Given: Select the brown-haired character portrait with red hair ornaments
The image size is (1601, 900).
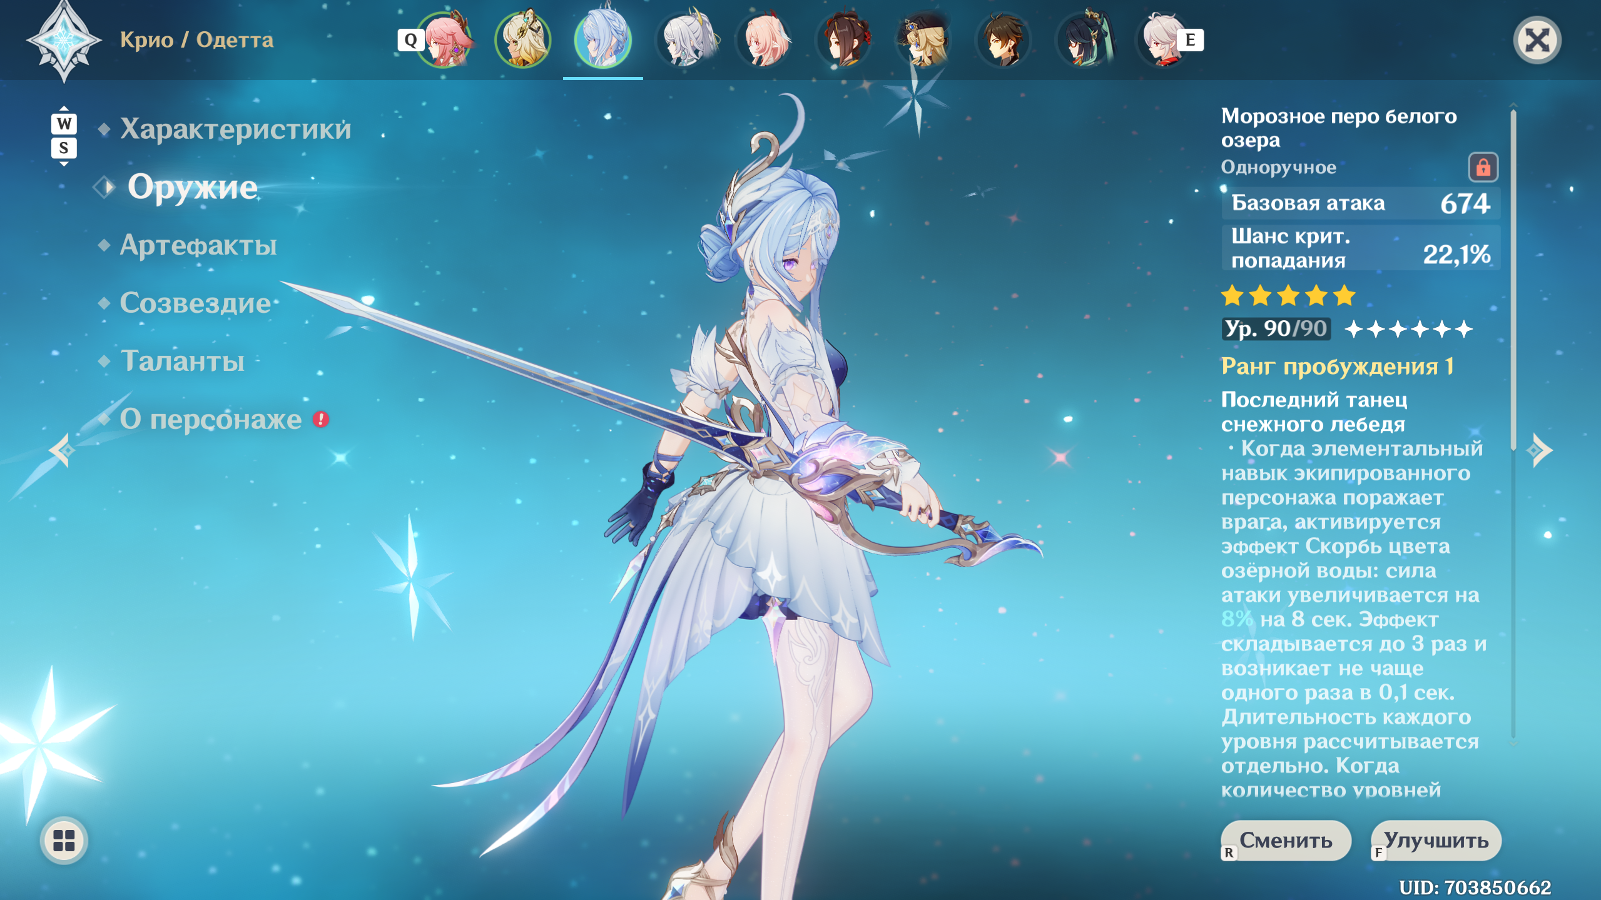Looking at the screenshot, I should pos(844,39).
